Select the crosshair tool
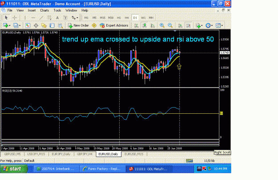Screen dimensions: 278x180 (15, 17)
